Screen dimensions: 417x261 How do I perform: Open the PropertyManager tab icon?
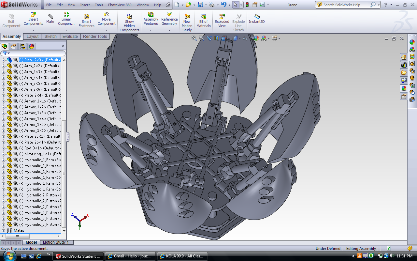click(x=13, y=46)
